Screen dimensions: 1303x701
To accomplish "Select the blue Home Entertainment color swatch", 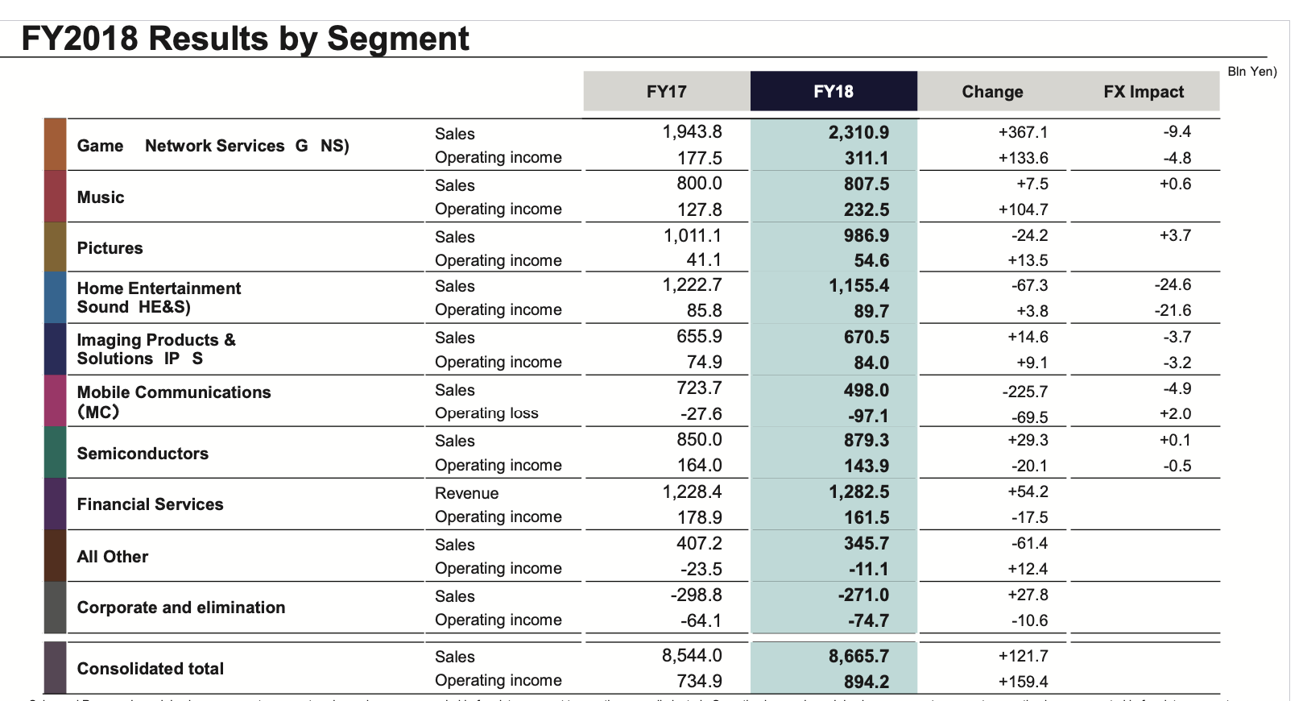I will [x=55, y=297].
